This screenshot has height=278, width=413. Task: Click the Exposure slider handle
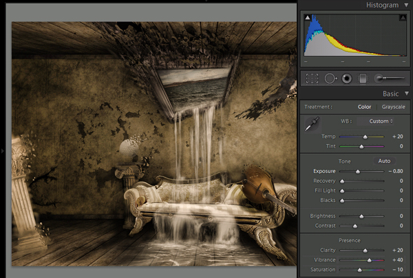357,171
